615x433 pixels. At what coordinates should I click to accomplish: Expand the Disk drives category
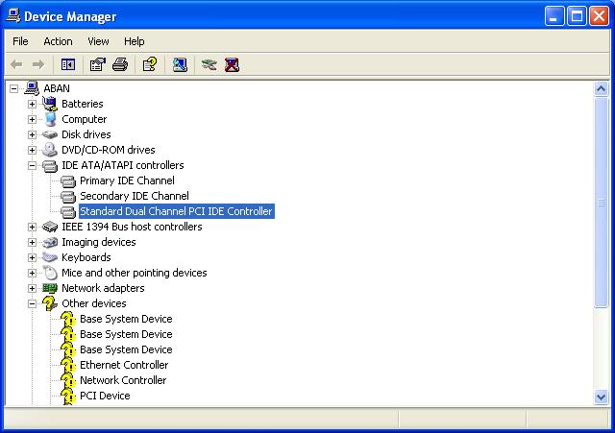[32, 134]
